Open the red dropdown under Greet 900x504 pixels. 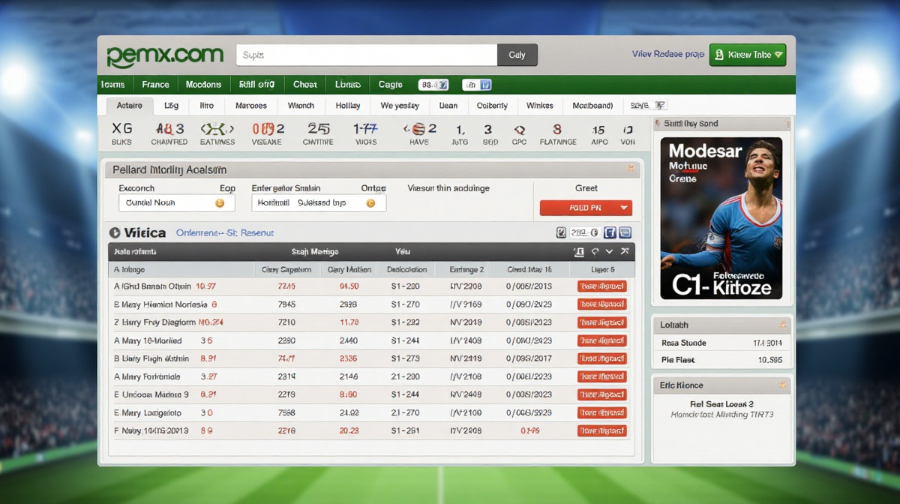(x=586, y=208)
